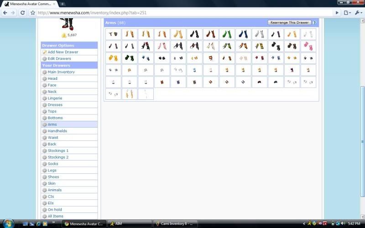The height and width of the screenshot is (228, 365).
Task: Switch to Cami Inventory B taskbar window
Action: 176,224
